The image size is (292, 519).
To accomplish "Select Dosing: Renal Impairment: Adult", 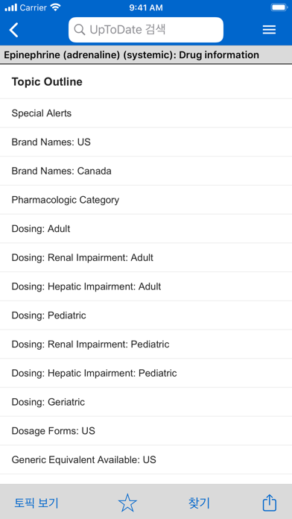I will (x=146, y=257).
